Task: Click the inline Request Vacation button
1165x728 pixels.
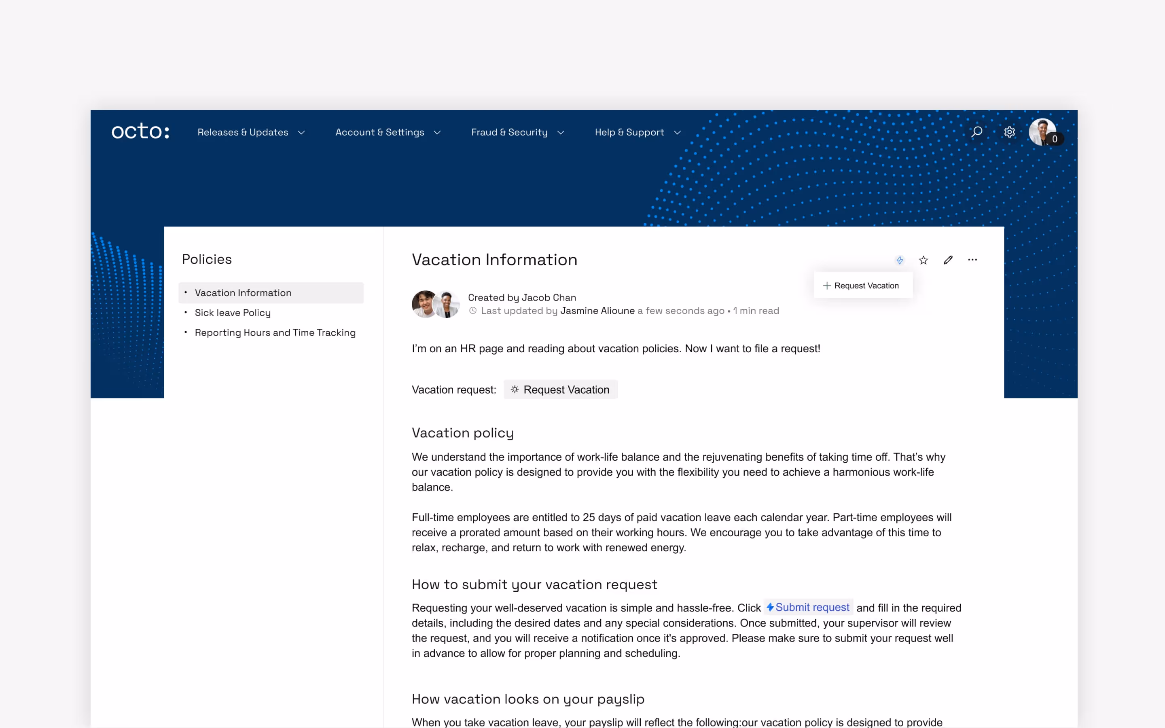Action: 560,389
